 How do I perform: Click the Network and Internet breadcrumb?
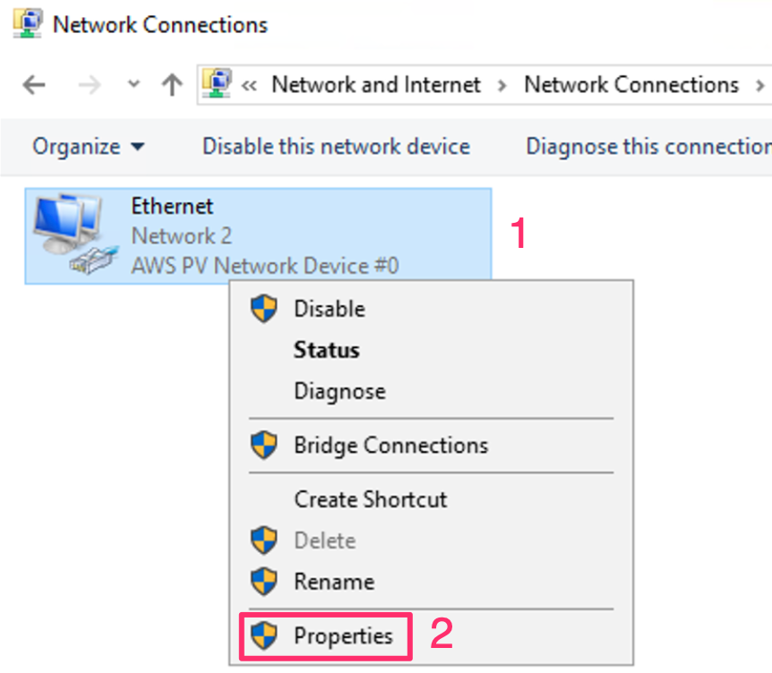376,85
